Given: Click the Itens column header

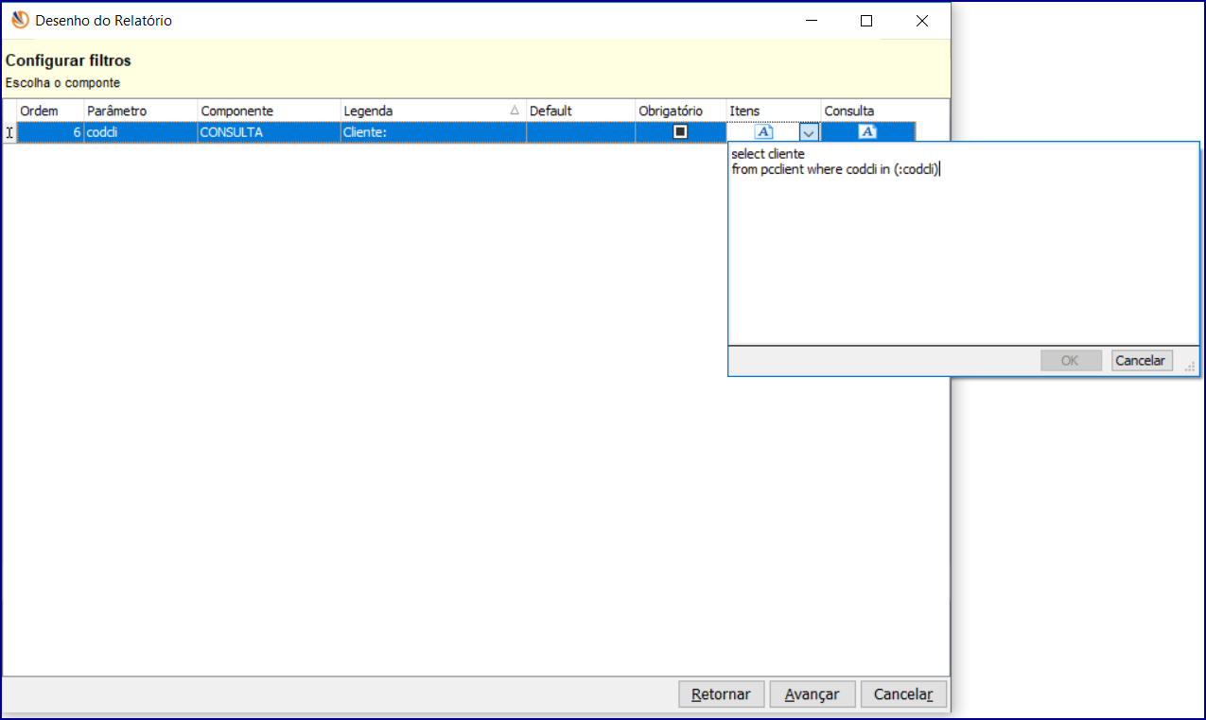Looking at the screenshot, I should click(773, 111).
